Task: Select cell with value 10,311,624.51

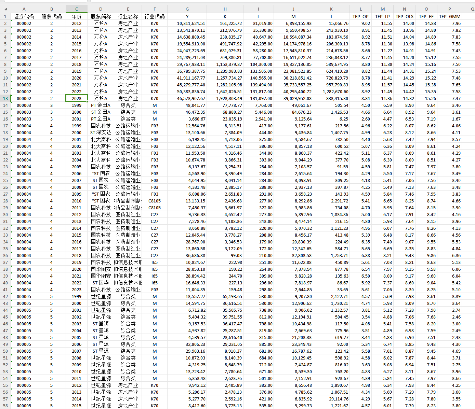Action: click(x=187, y=23)
